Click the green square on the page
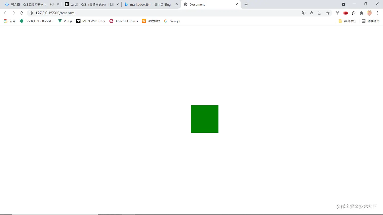Image resolution: width=383 pixels, height=215 pixels. pos(205,119)
